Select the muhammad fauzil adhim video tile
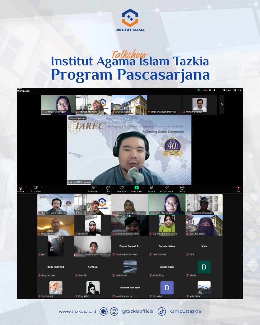 point(130,225)
